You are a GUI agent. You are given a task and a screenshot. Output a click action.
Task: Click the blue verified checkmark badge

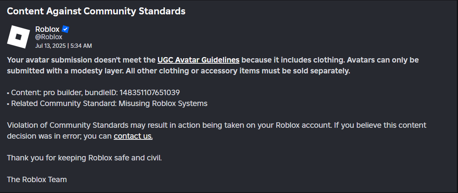[x=66, y=29]
